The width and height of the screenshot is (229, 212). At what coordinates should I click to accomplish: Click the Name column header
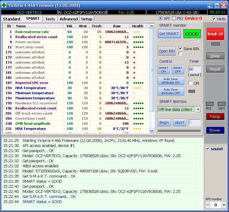pyautogui.click(x=38, y=26)
